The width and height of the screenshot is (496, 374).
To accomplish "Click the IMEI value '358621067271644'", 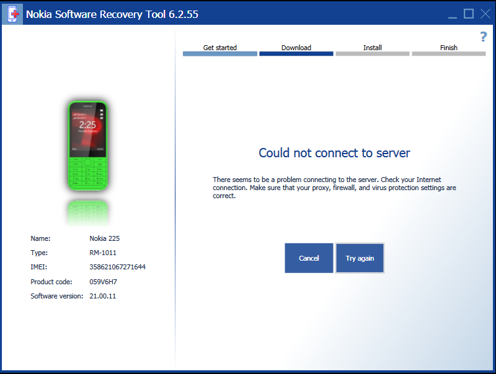I will pyautogui.click(x=117, y=267).
